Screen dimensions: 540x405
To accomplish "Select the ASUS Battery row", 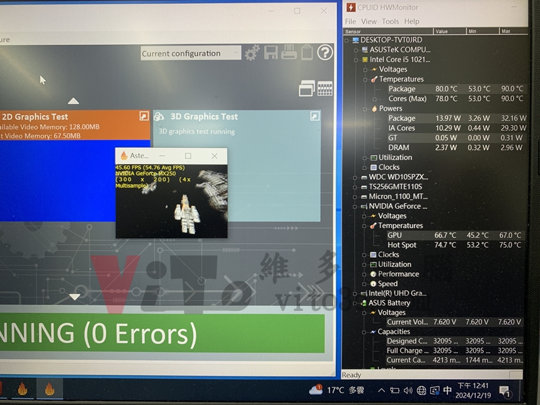I will [x=389, y=303].
